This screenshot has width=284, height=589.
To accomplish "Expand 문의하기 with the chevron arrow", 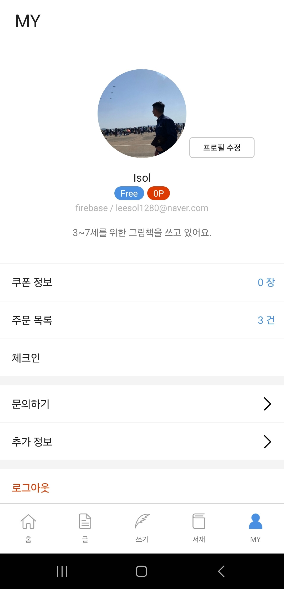I will (267, 404).
